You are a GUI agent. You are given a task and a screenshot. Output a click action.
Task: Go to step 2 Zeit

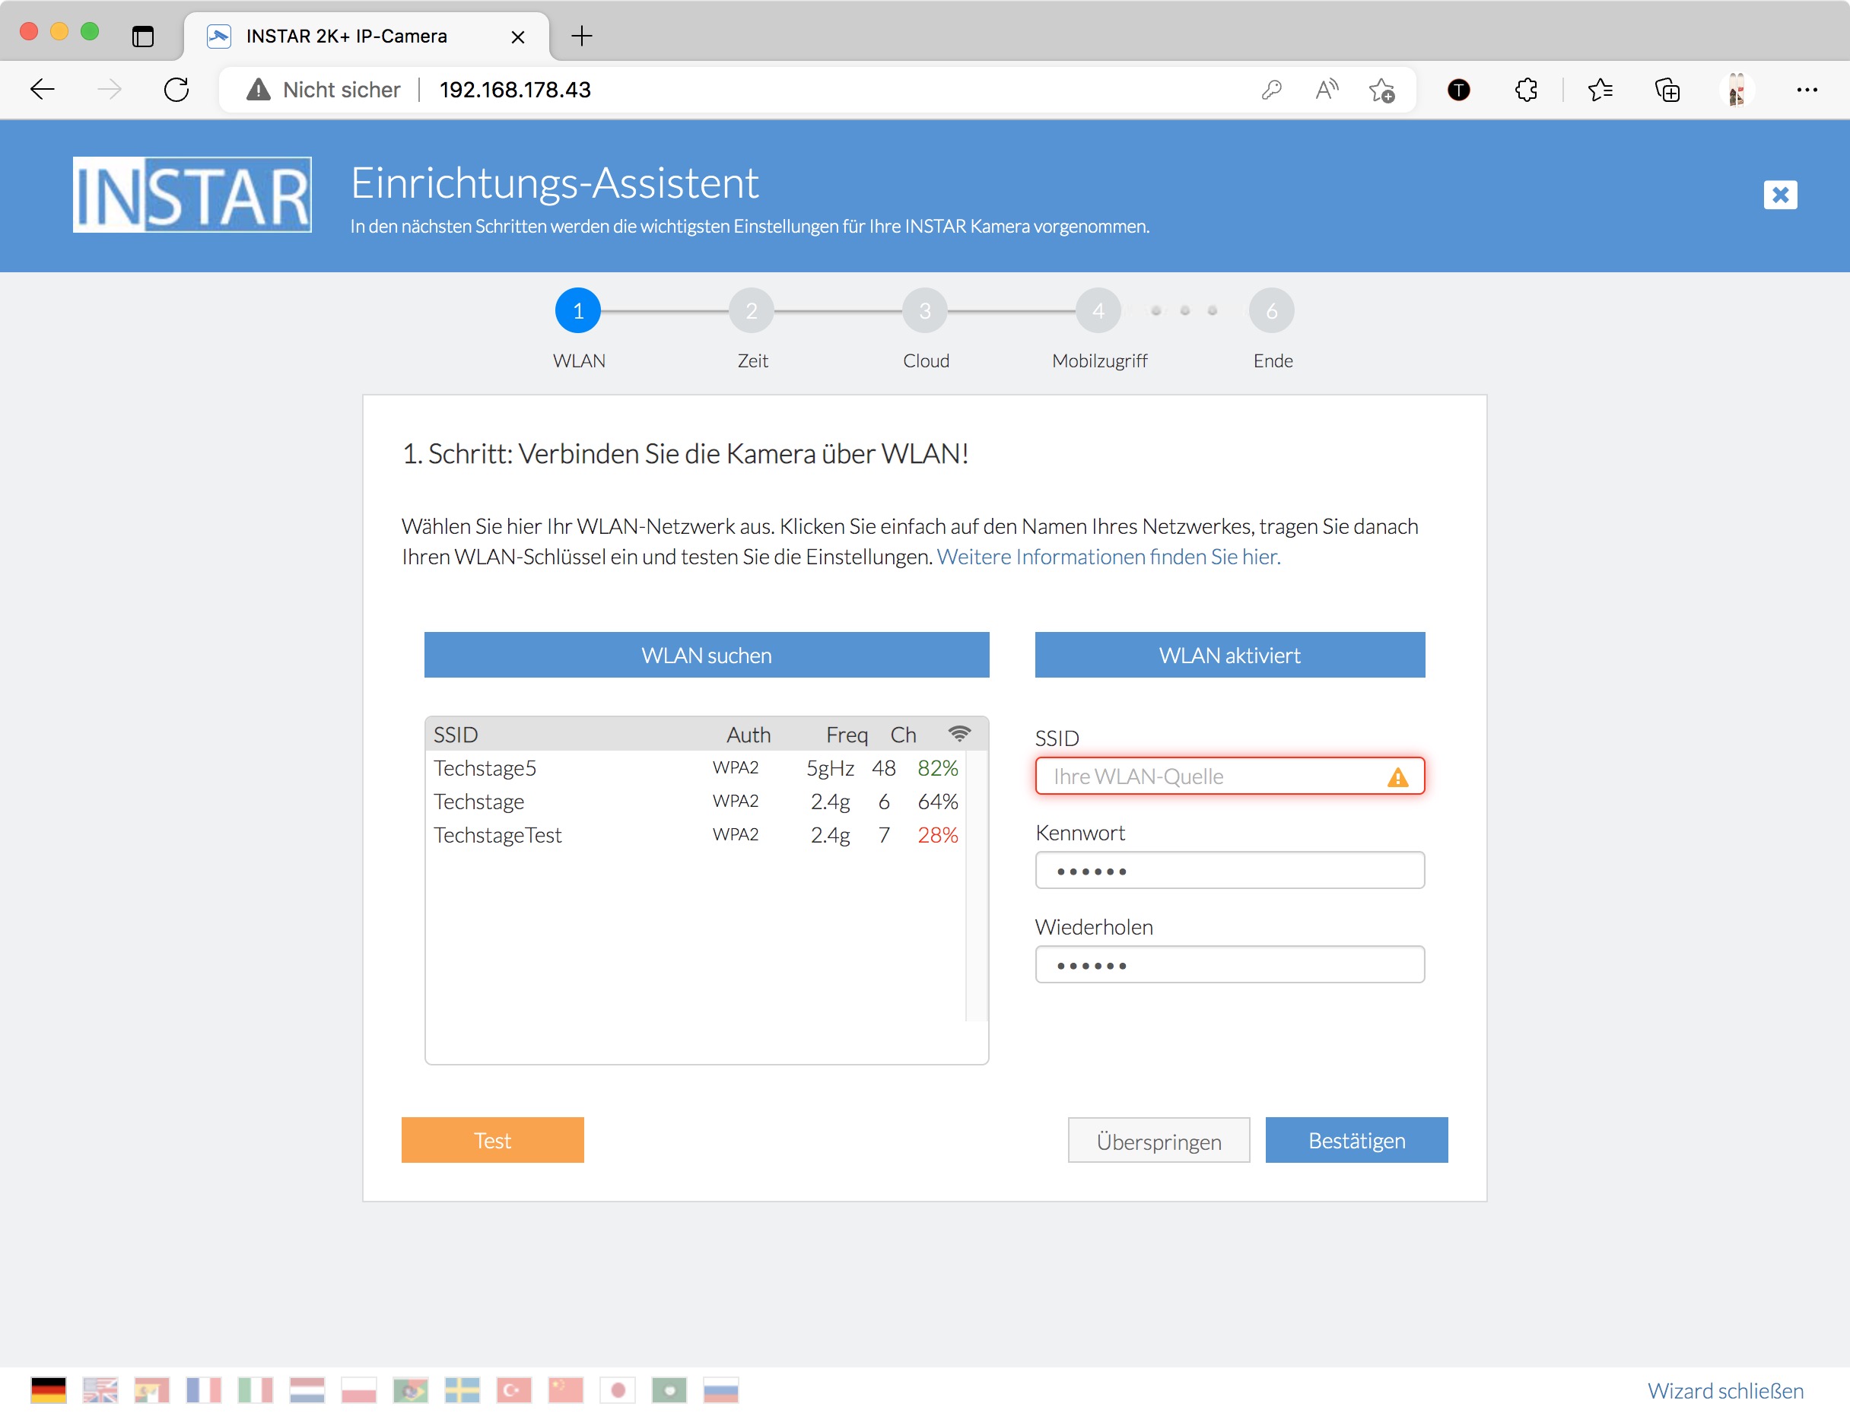coord(752,311)
